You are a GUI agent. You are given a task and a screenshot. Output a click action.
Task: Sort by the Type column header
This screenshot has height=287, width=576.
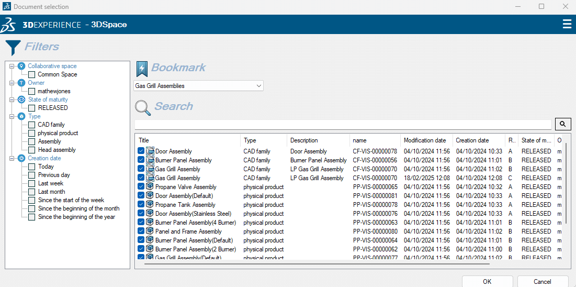click(264, 140)
